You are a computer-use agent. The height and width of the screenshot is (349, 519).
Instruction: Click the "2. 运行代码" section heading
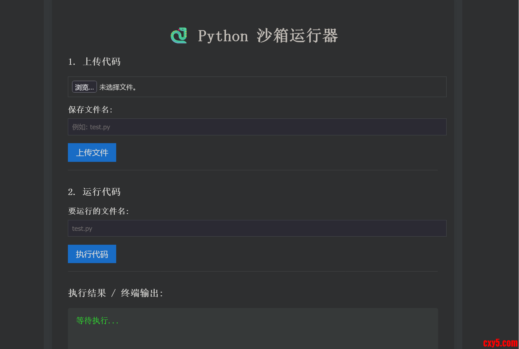(94, 192)
